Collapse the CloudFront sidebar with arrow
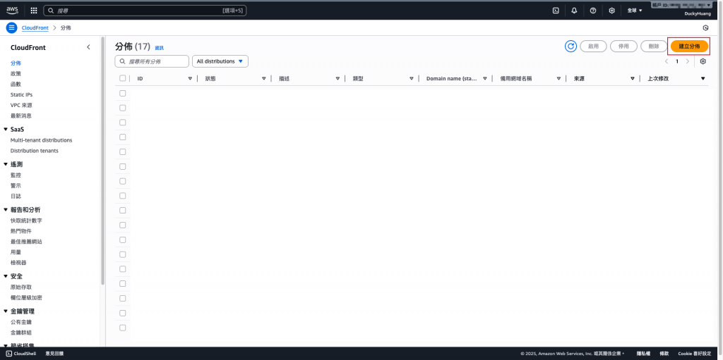Image resolution: width=723 pixels, height=360 pixels. pos(88,47)
